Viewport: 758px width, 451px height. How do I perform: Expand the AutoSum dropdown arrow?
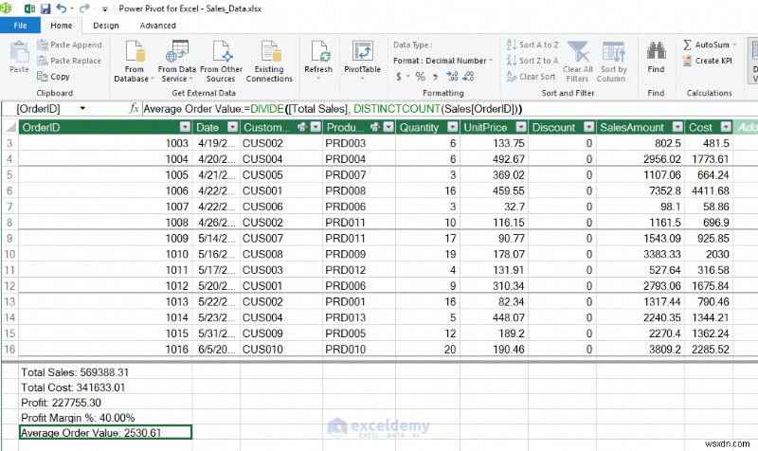point(734,45)
